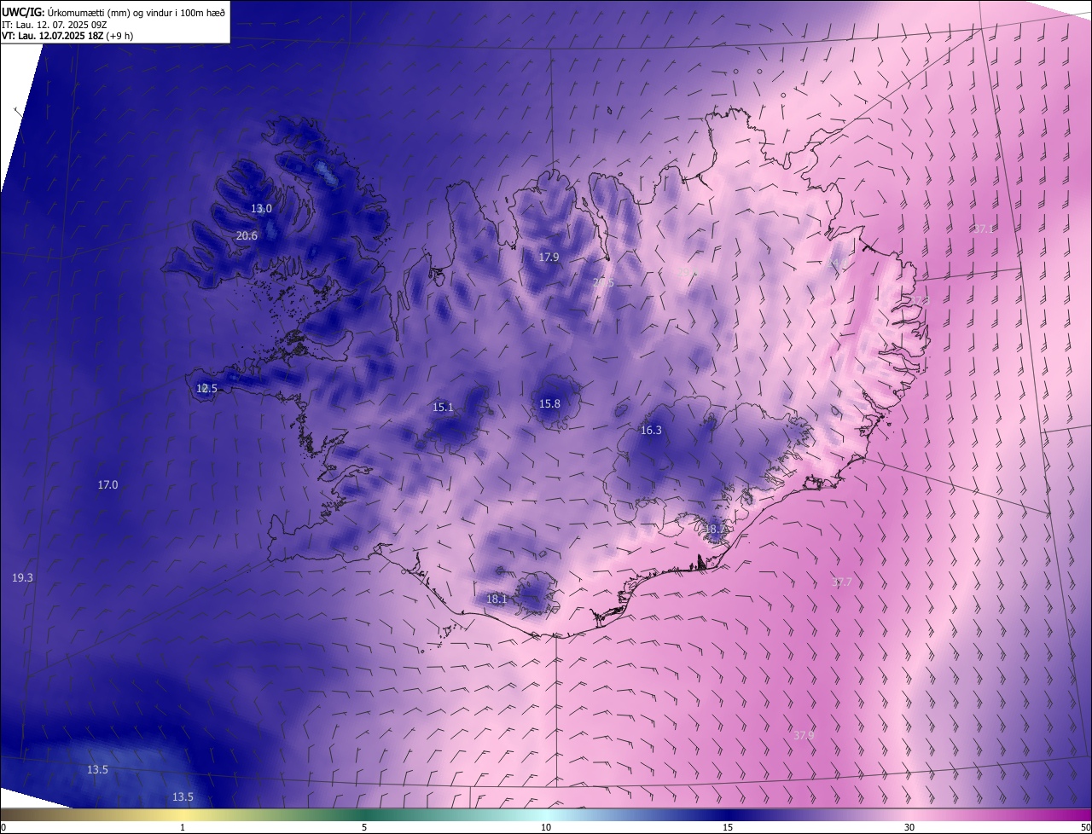Image resolution: width=1092 pixels, height=834 pixels.
Task: Click the 37.7 value label
Action: pyautogui.click(x=842, y=582)
